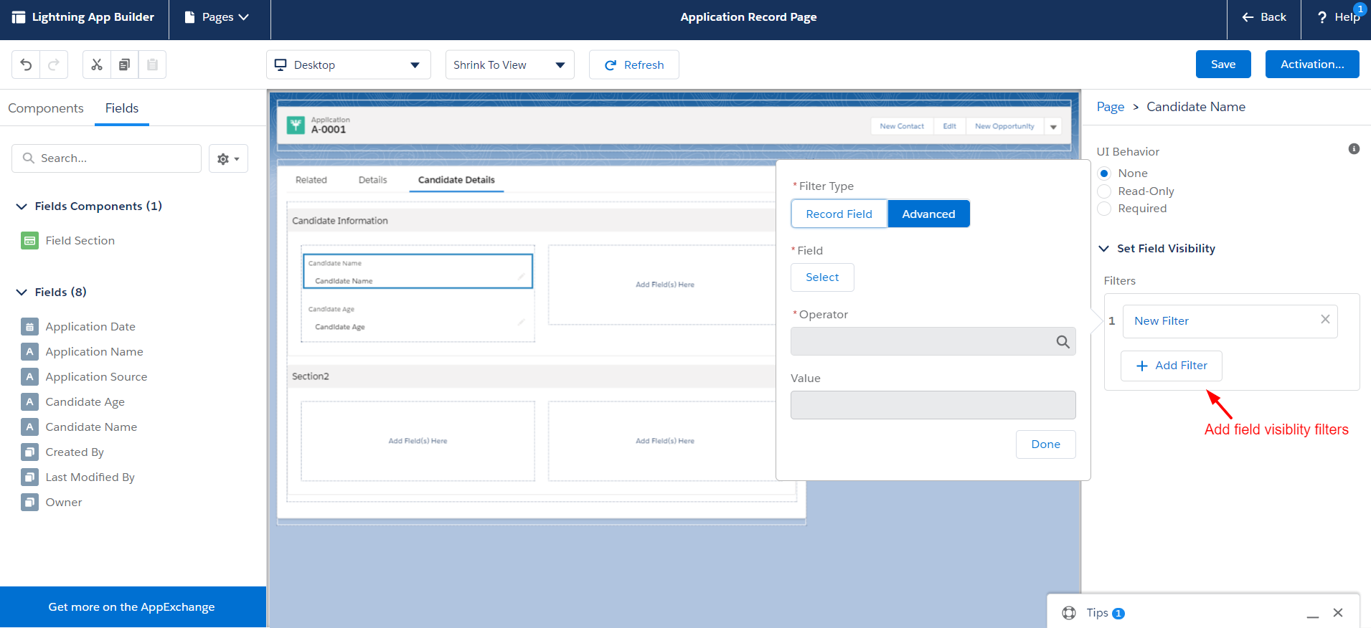Switch to the Components tab
Screen dimensions: 1371x628
point(46,108)
